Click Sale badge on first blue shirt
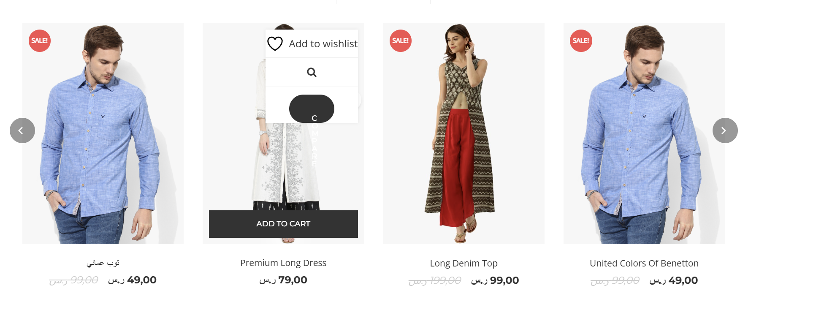 (40, 41)
